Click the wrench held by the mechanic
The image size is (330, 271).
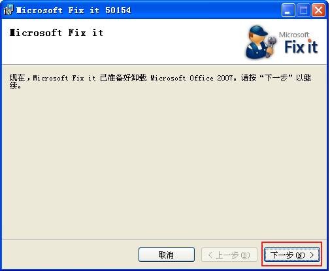pyautogui.click(x=271, y=46)
